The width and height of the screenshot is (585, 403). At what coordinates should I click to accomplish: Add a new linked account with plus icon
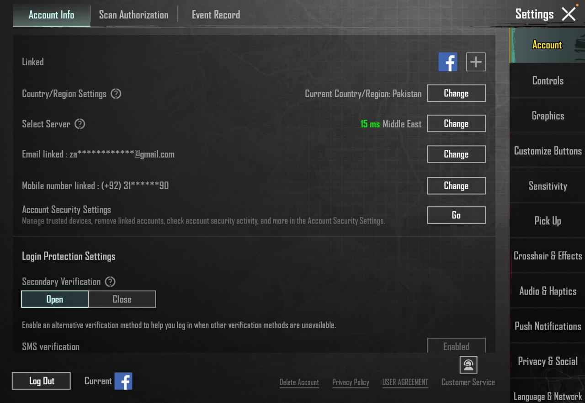pyautogui.click(x=475, y=62)
